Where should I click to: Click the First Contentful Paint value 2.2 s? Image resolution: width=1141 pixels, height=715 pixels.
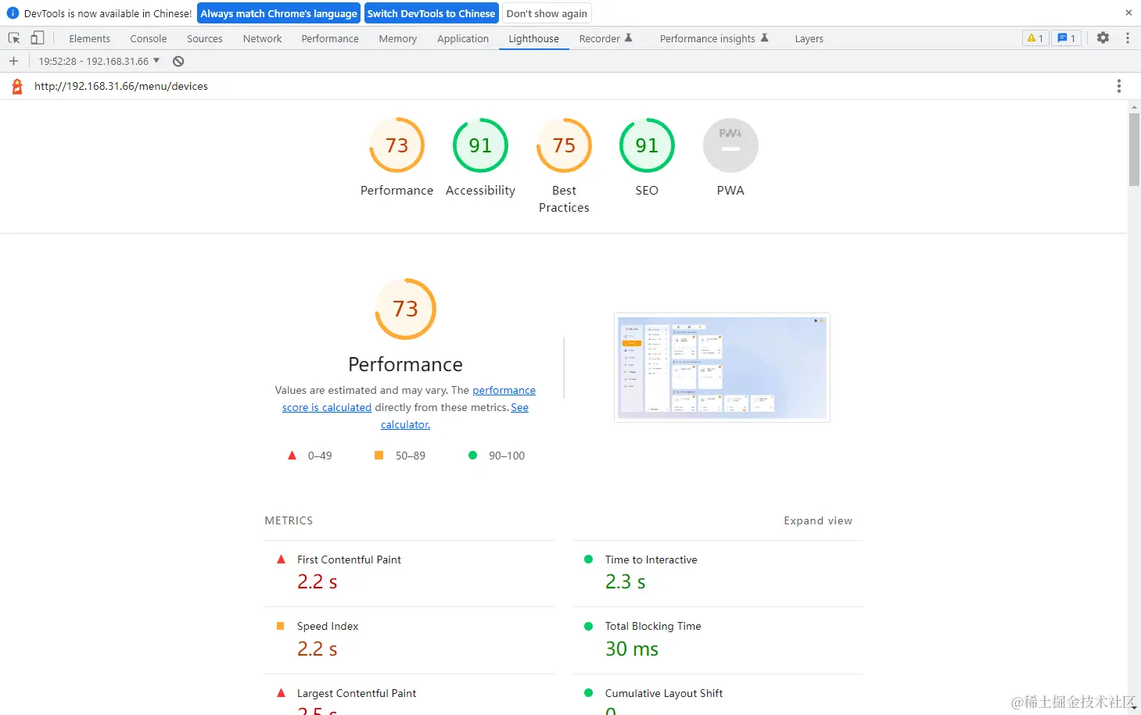(x=317, y=582)
